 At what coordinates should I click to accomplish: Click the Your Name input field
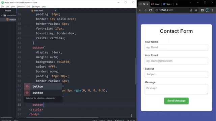click(176, 47)
